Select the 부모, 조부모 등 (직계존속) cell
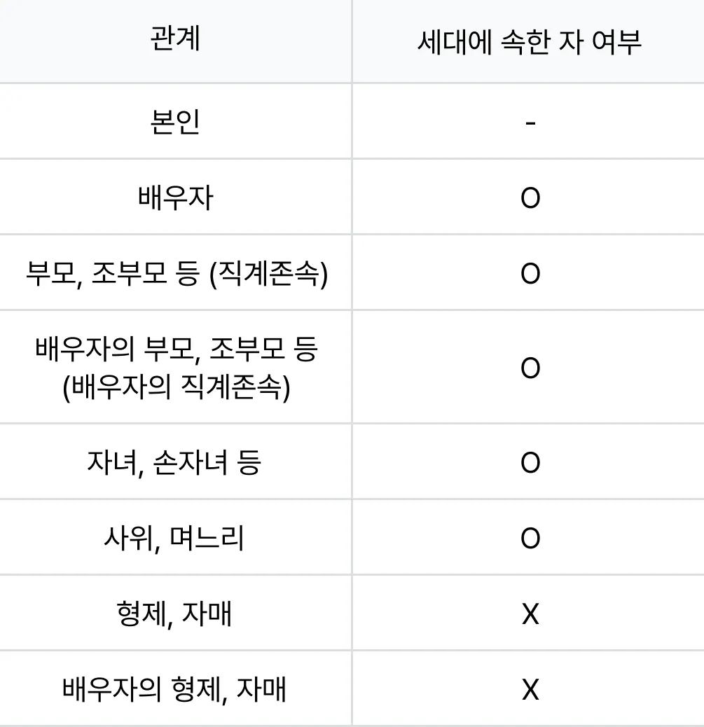Viewport: 704px width, 727px height. (177, 274)
